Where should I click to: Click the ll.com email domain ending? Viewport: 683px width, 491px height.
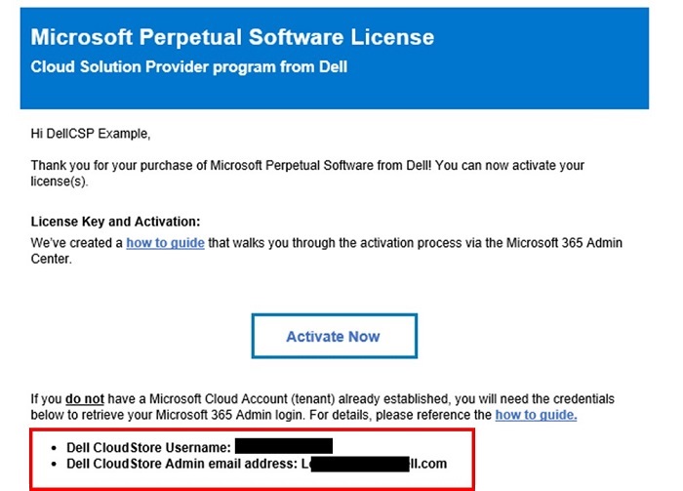[x=429, y=464]
